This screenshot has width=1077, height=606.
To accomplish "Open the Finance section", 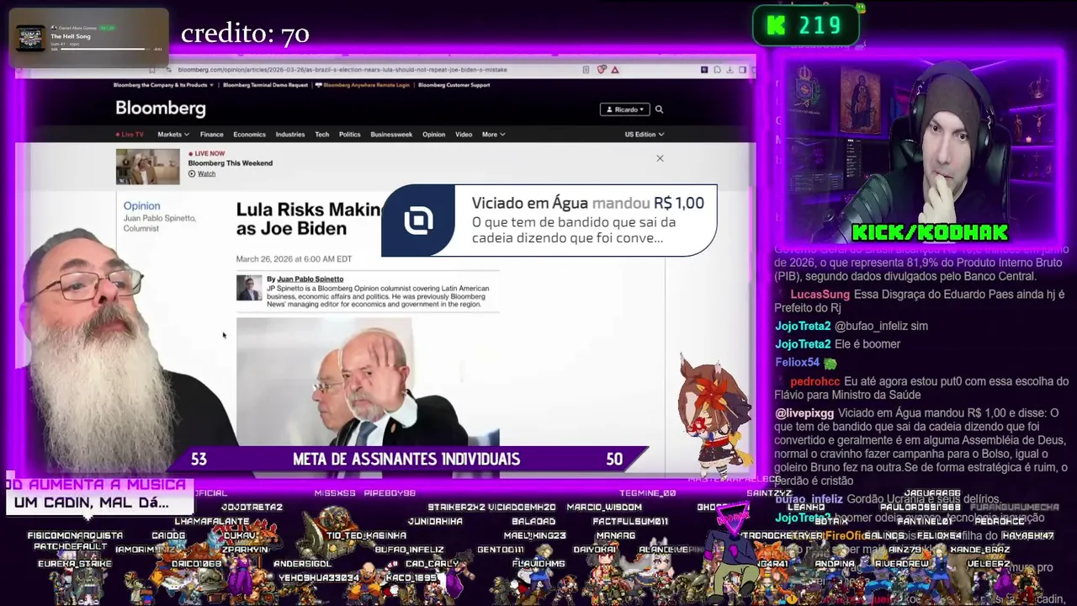I will [212, 135].
